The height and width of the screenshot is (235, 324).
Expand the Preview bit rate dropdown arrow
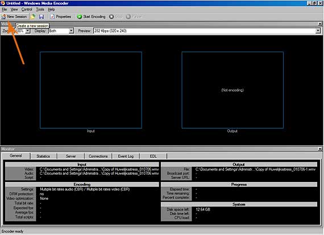click(318, 31)
